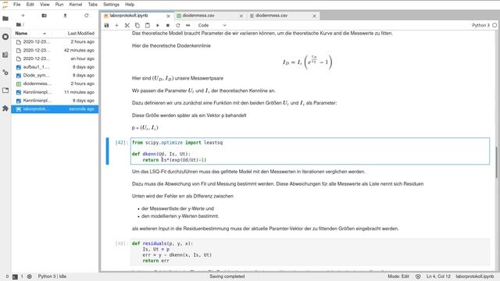Insert a cell below with plus icon
This screenshot has width=500, height=281.
(x=116, y=25)
